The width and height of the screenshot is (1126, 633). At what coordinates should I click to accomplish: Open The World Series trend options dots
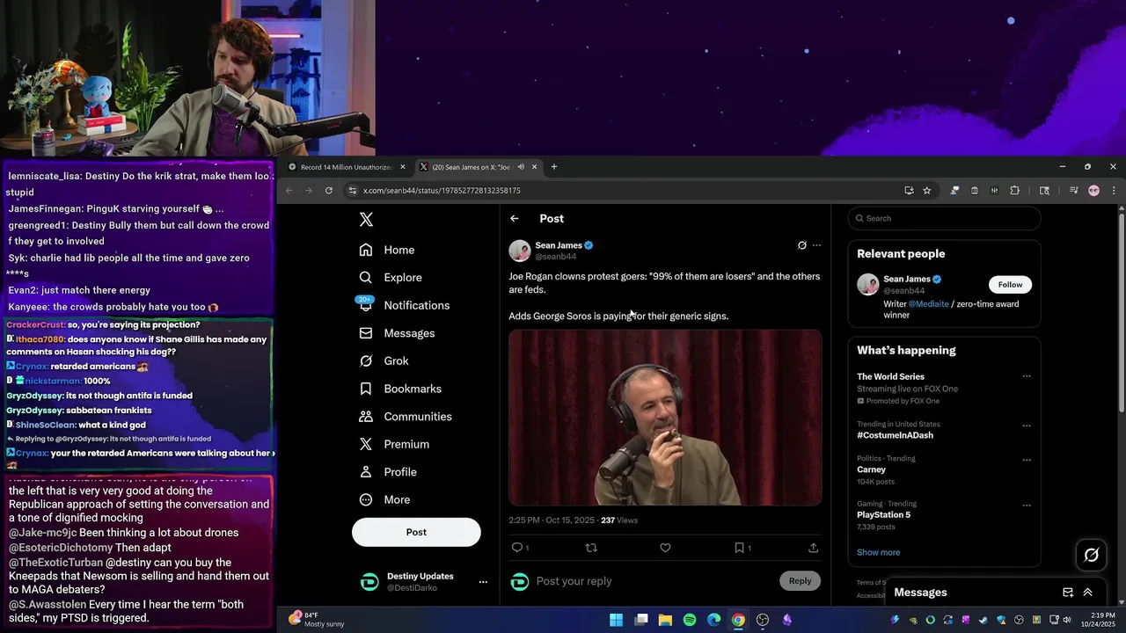point(1026,376)
